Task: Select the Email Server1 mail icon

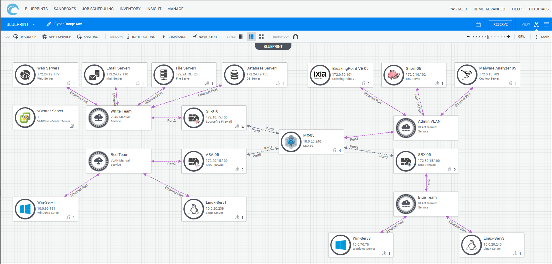Action: point(94,75)
